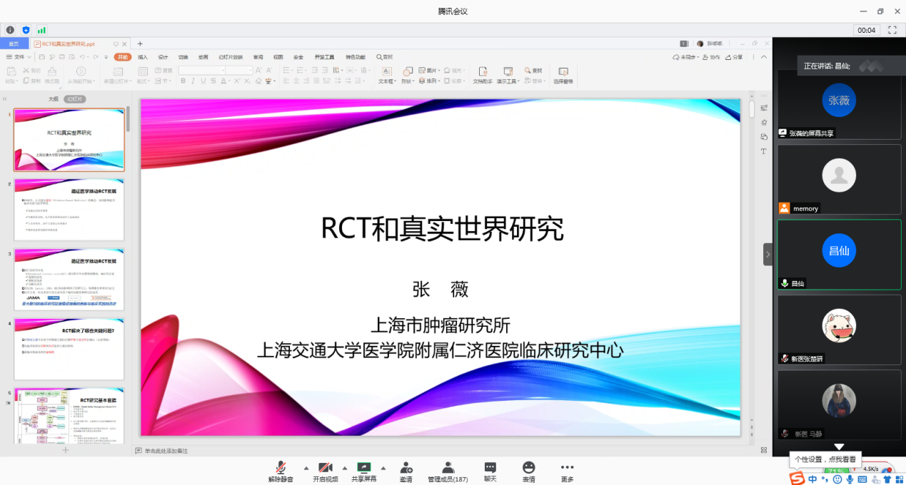Open manage members (管理成员) list

(x=448, y=468)
